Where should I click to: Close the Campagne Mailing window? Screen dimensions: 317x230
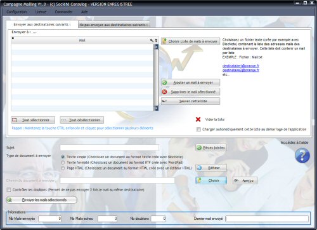click(312, 3)
